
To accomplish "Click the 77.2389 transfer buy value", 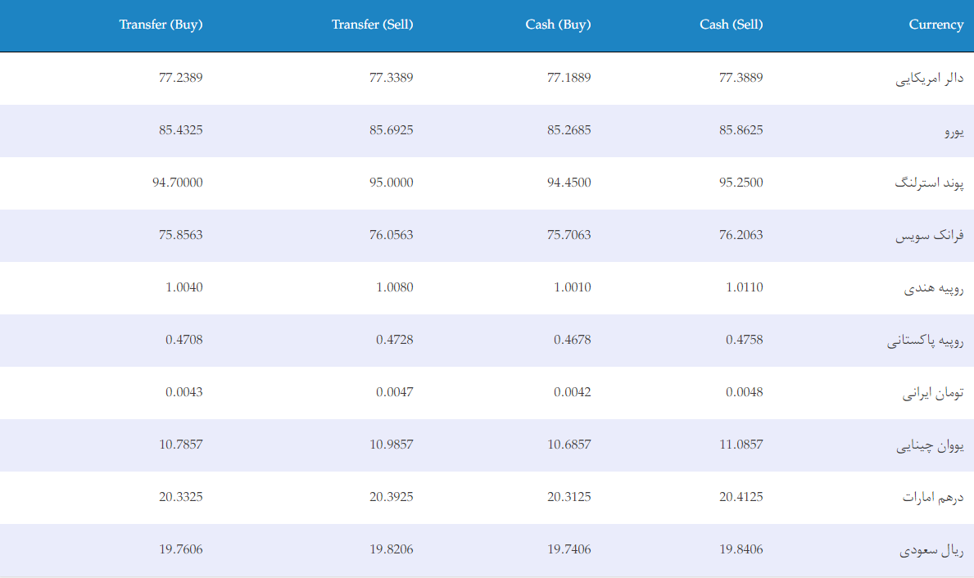I will pyautogui.click(x=181, y=78).
